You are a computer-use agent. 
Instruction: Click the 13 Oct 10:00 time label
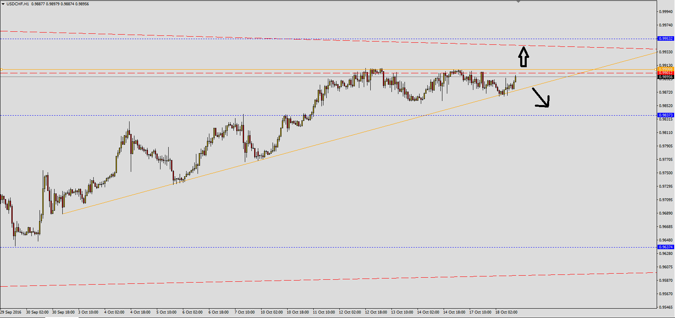[x=402, y=312]
